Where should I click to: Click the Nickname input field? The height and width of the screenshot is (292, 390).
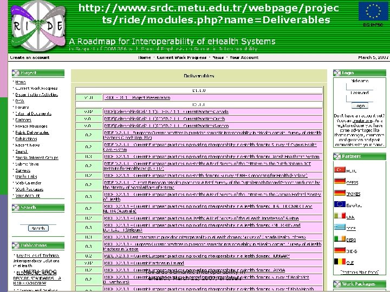coord(360,87)
